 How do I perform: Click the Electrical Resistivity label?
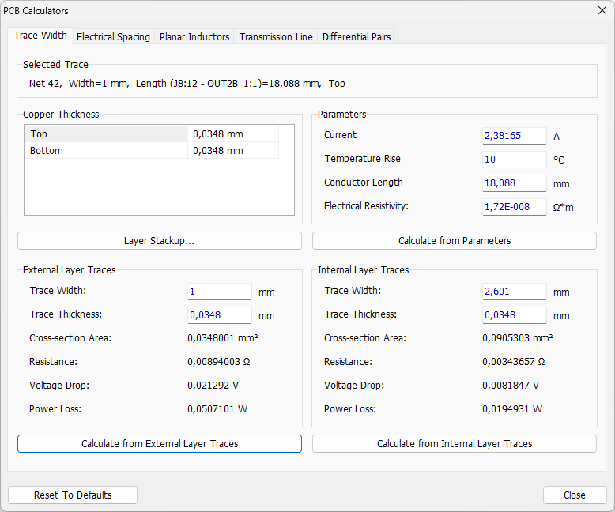[366, 205]
